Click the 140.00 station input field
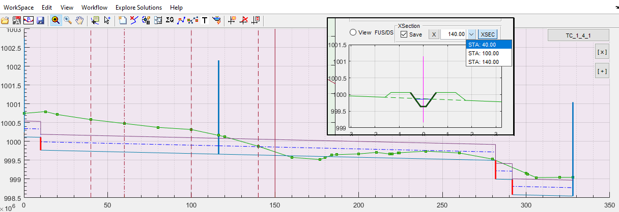This screenshot has height=212, width=619. pos(453,34)
